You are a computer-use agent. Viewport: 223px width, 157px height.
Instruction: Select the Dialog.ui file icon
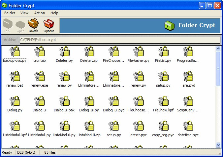click(x=40, y=101)
